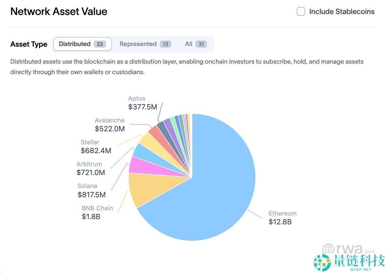Select the Distributed asset type tab
Screen dimensions: 385x273
tap(83, 44)
